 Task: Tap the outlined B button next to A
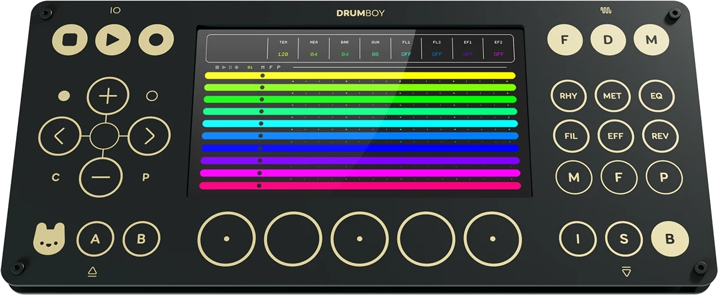142,239
